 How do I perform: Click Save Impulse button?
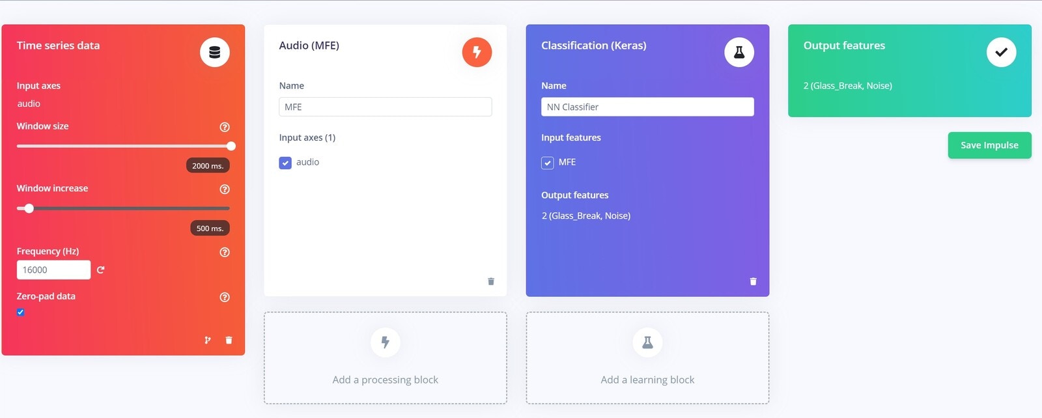(x=989, y=145)
